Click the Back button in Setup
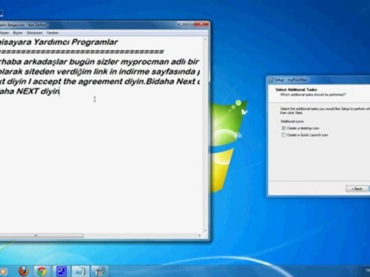This screenshot has width=370, height=277. pos(357,189)
